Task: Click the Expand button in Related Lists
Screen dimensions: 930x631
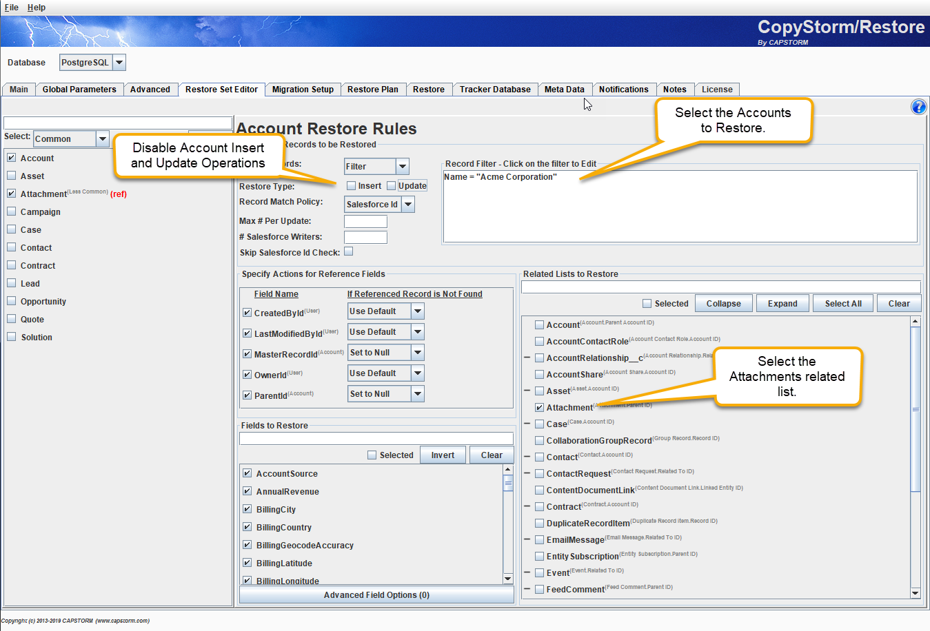Action: tap(783, 304)
